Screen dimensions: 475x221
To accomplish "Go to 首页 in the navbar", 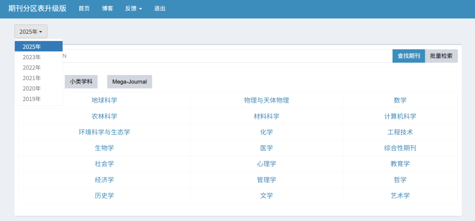I will pyautogui.click(x=84, y=8).
